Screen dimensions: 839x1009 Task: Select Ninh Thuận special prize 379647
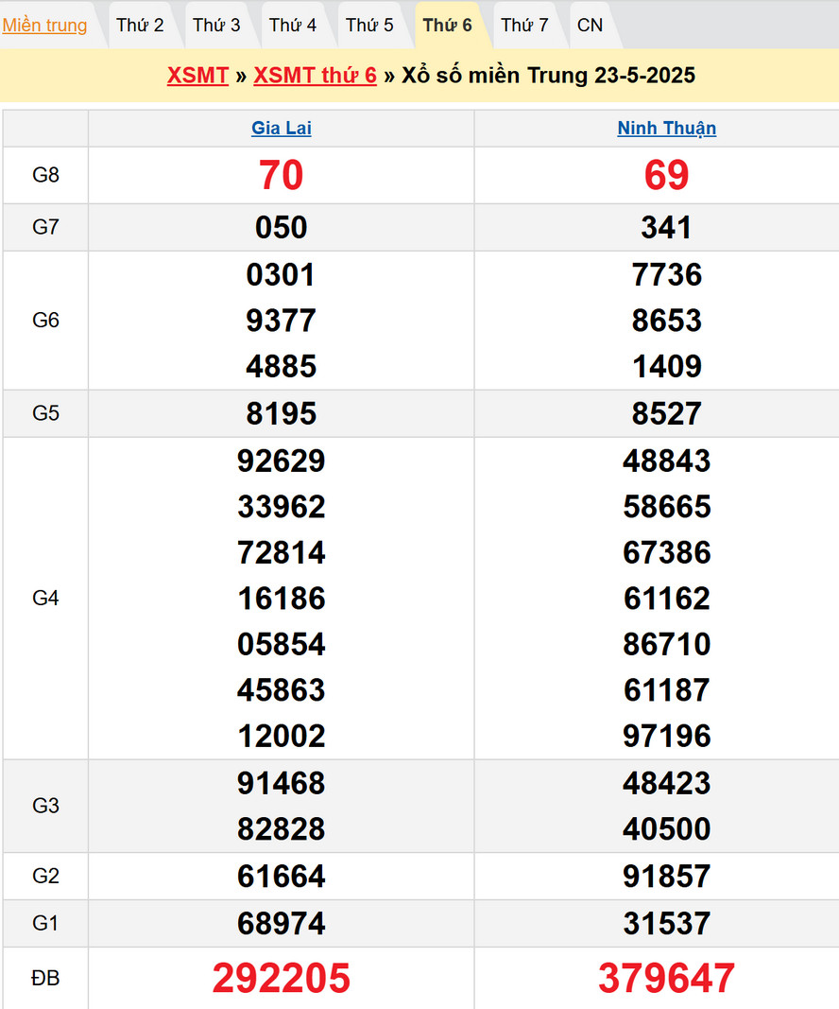point(666,978)
